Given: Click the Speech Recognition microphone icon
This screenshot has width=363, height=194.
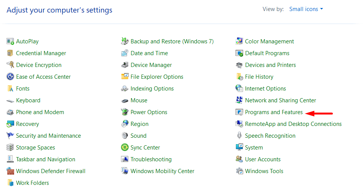Looking at the screenshot, I should (239, 136).
